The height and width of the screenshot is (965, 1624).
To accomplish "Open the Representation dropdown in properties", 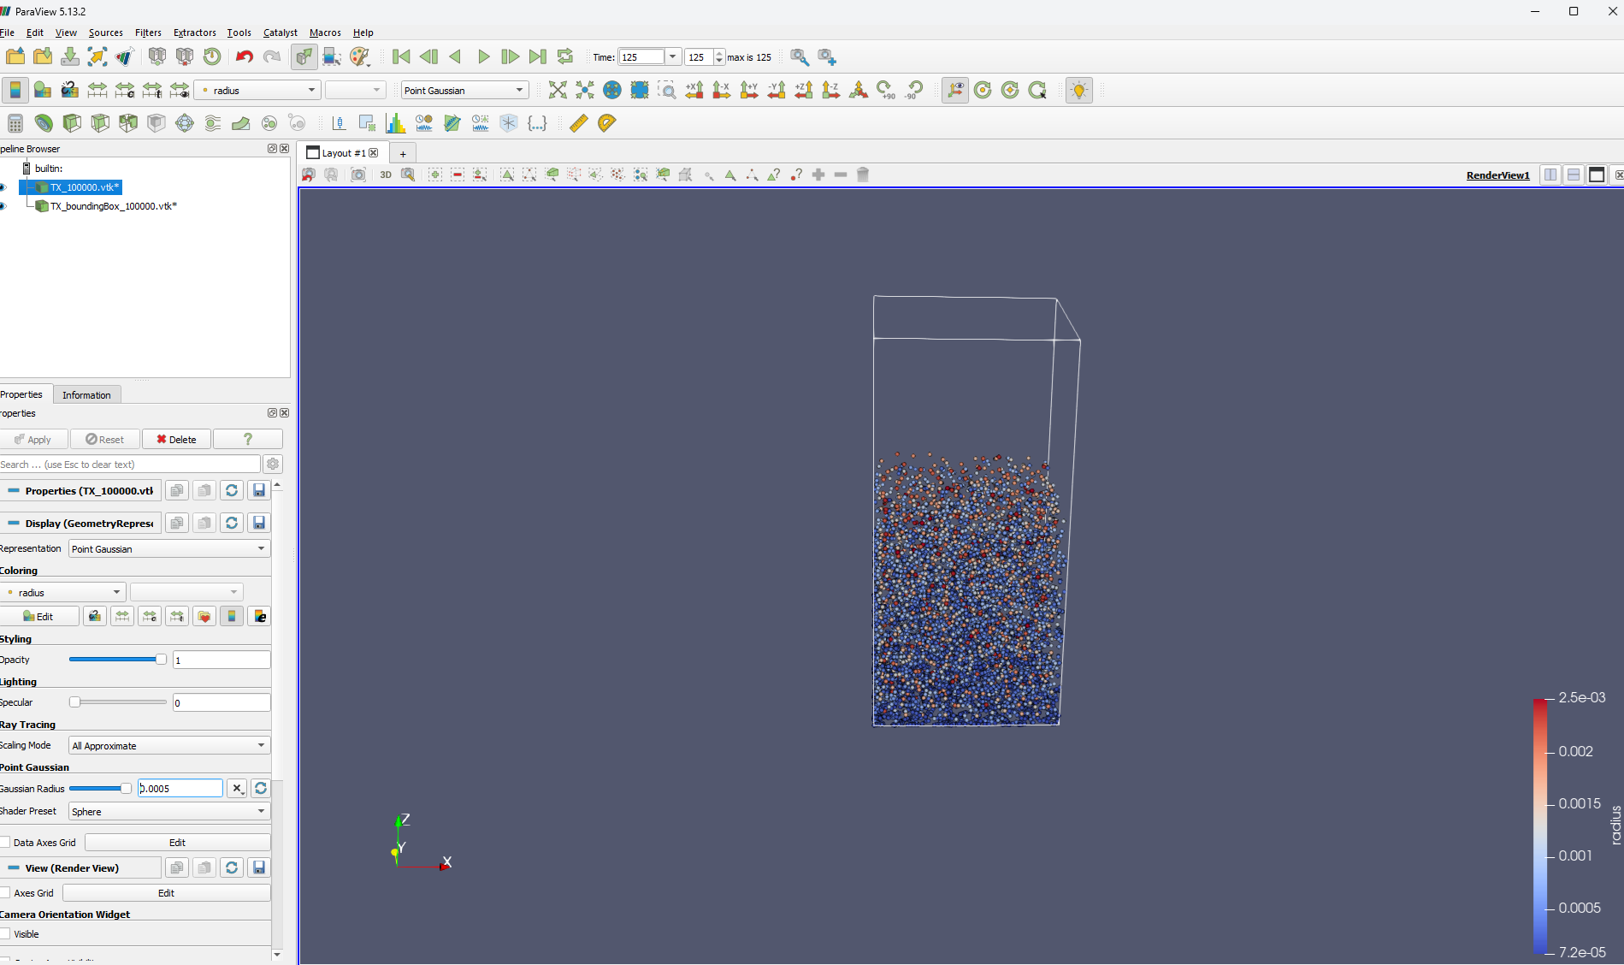I will [169, 548].
